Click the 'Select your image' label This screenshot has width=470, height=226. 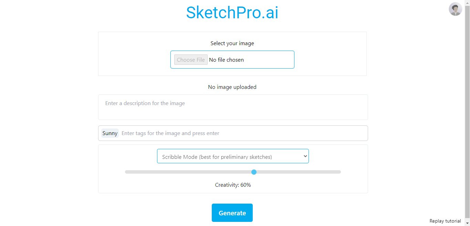point(232,43)
